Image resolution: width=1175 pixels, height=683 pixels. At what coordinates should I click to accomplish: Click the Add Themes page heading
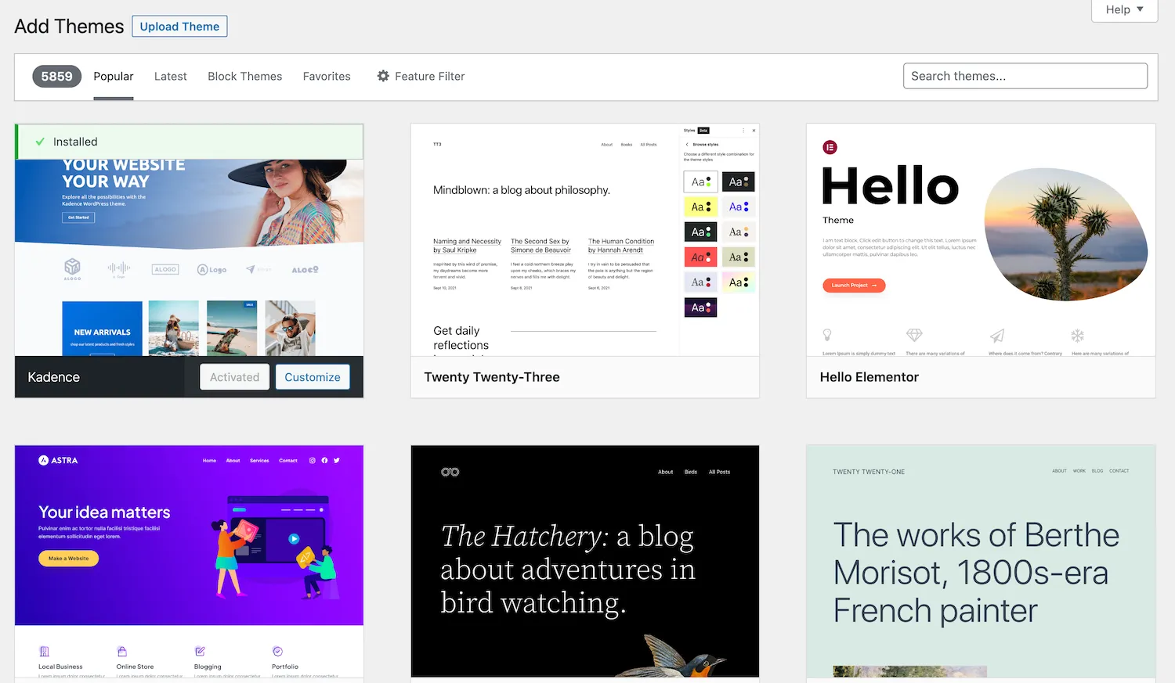(x=69, y=27)
